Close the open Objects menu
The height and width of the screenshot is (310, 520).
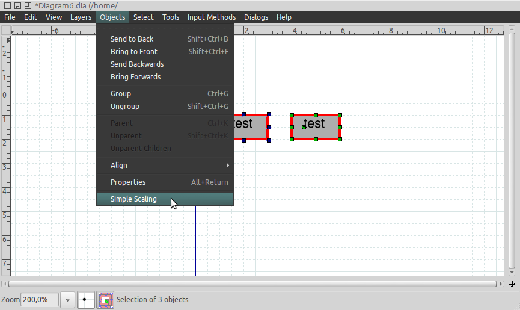click(112, 17)
